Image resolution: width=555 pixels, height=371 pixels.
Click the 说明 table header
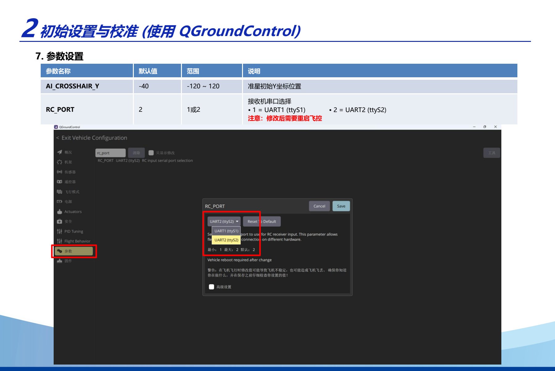coord(380,71)
